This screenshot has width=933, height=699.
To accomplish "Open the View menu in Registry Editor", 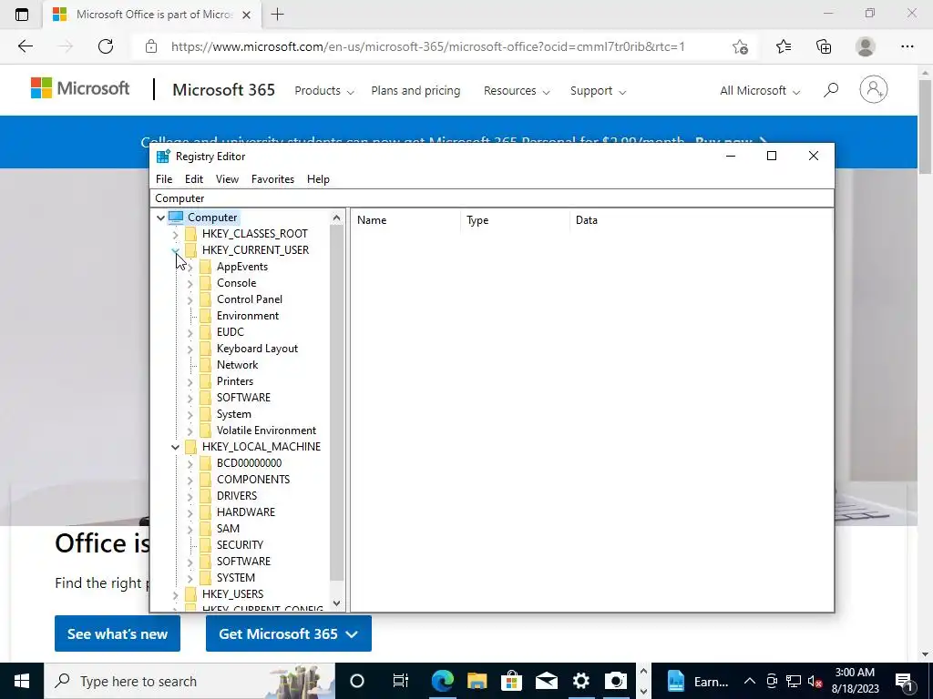I will click(227, 179).
